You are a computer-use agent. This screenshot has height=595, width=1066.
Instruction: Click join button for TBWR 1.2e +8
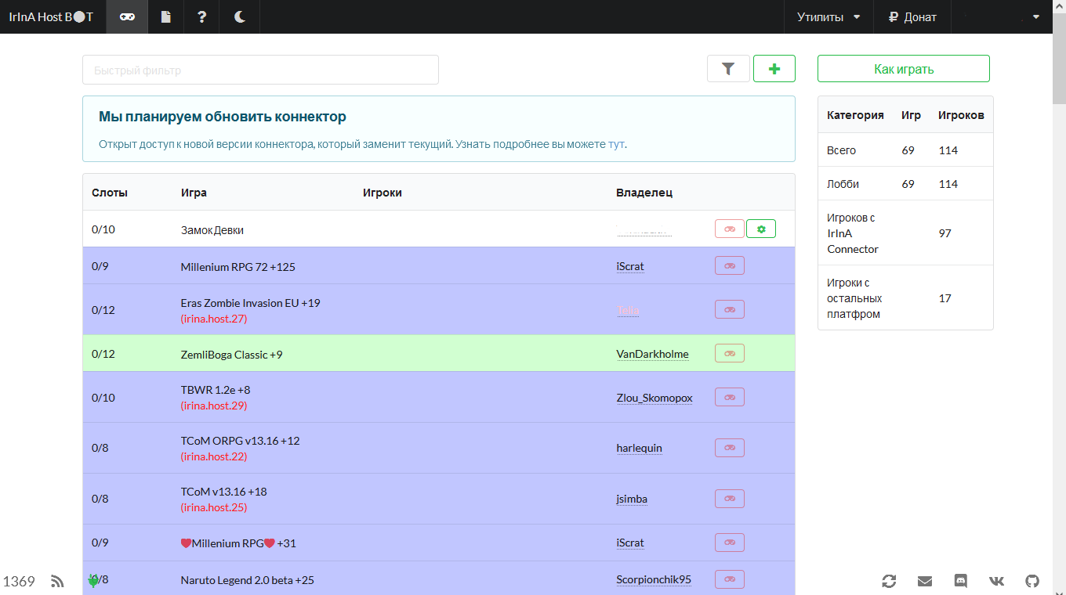(x=730, y=397)
